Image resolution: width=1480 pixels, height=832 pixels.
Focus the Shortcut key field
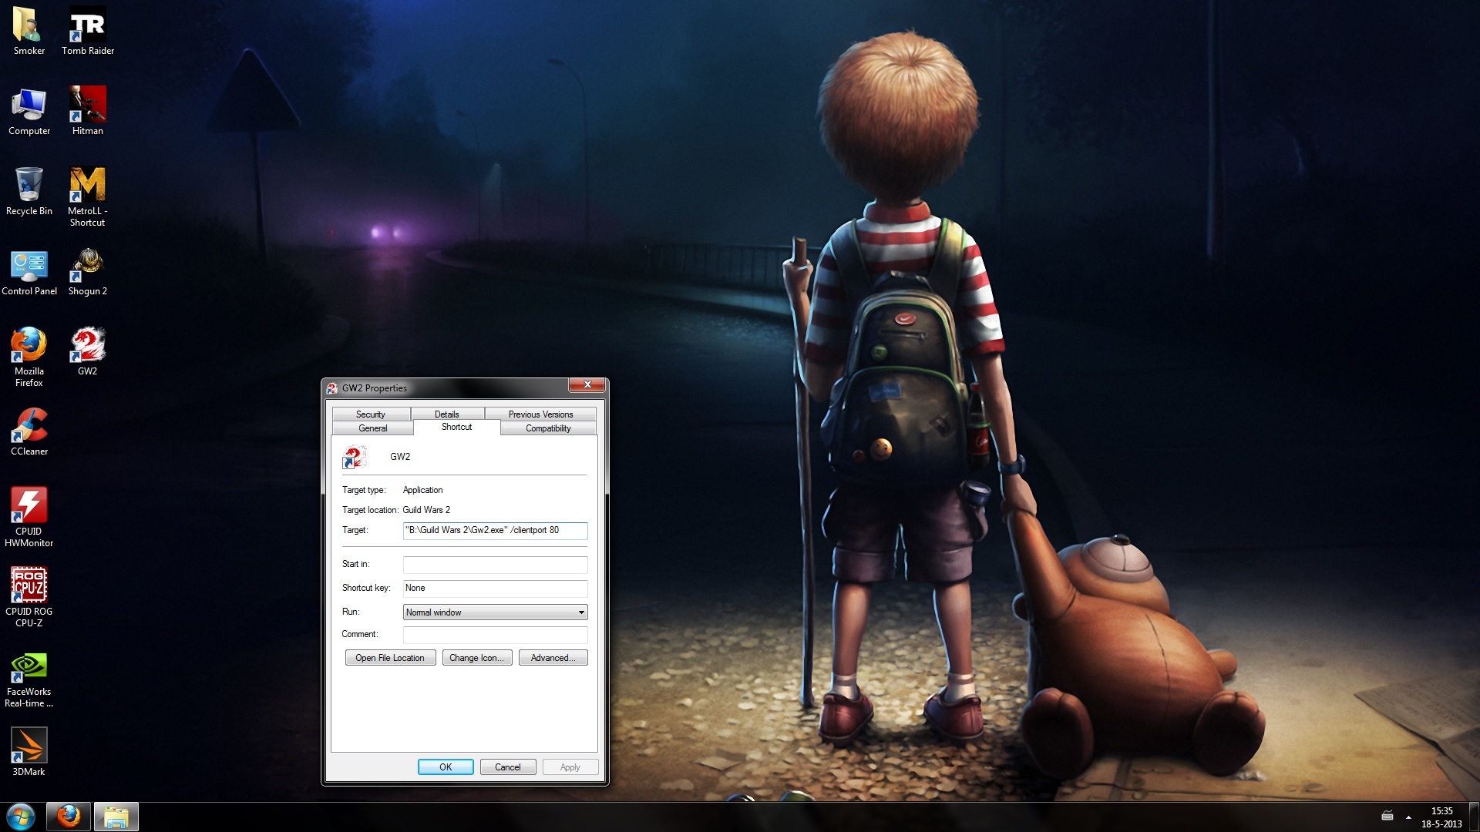495,588
